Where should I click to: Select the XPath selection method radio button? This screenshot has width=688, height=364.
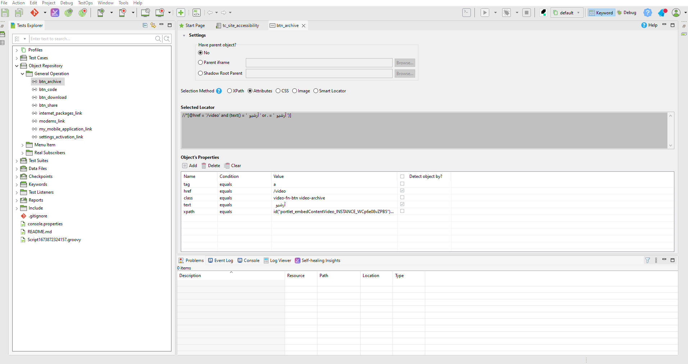(x=229, y=91)
